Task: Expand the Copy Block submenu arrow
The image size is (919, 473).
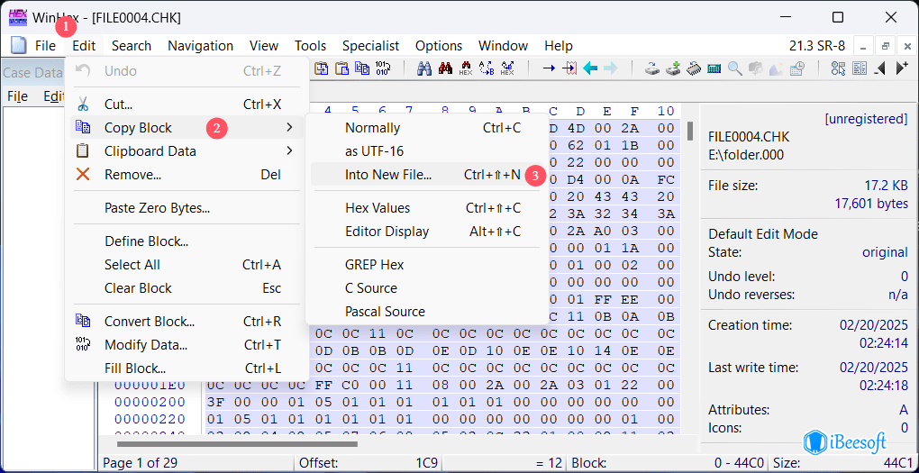Action: click(289, 128)
